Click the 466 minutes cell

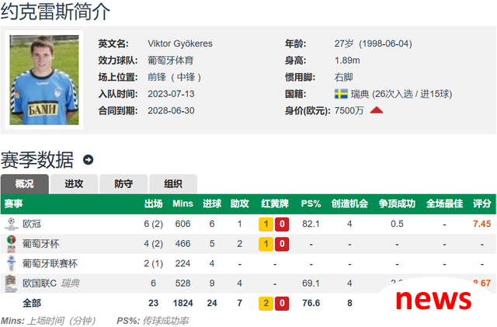click(183, 244)
